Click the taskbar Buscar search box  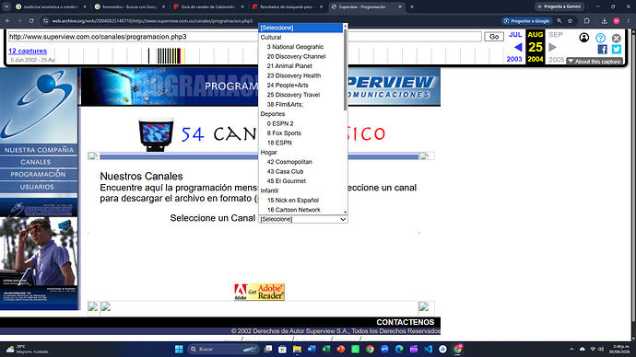coord(224,349)
